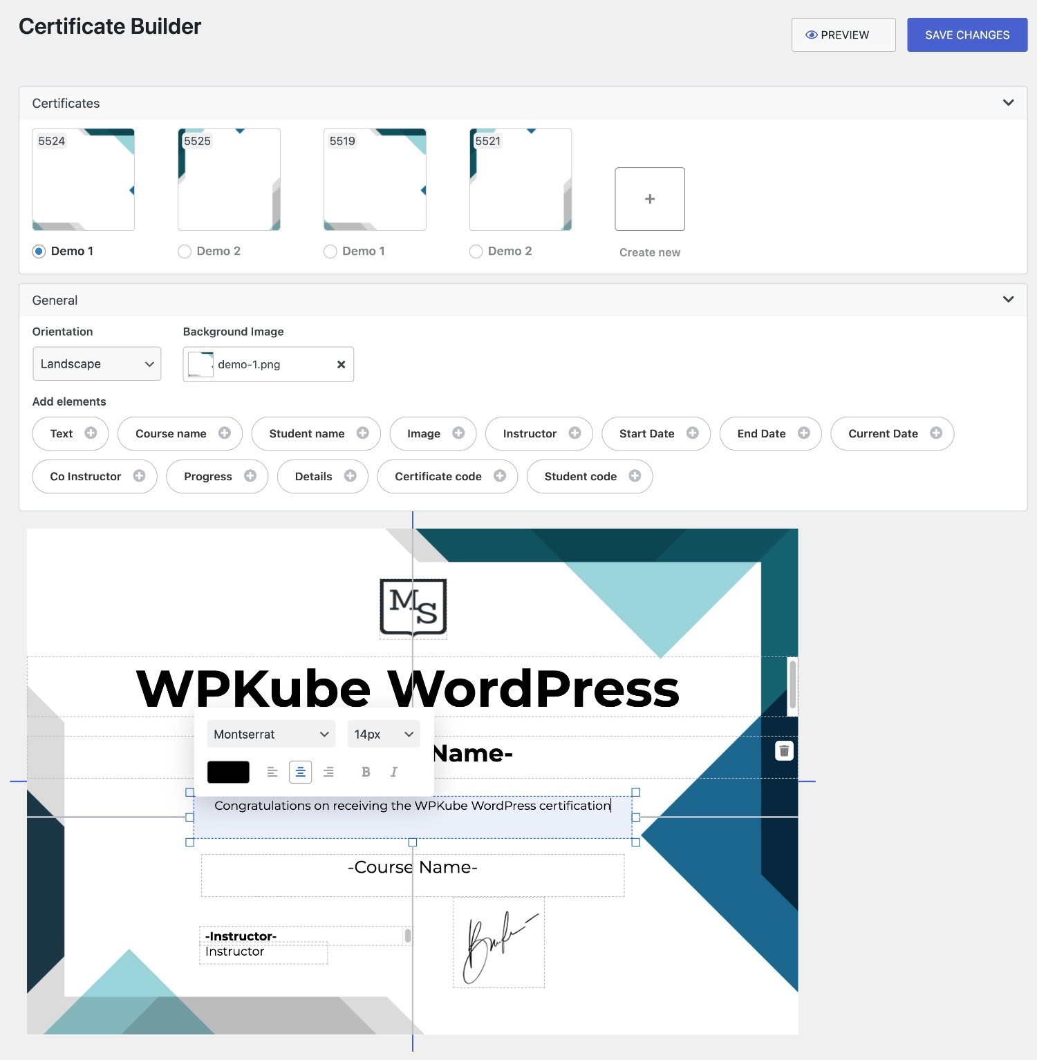This screenshot has height=1060, width=1037.
Task: Click certificate 5521 thumbnail
Action: tap(521, 180)
